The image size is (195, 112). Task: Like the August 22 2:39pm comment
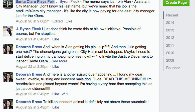(x=56, y=67)
